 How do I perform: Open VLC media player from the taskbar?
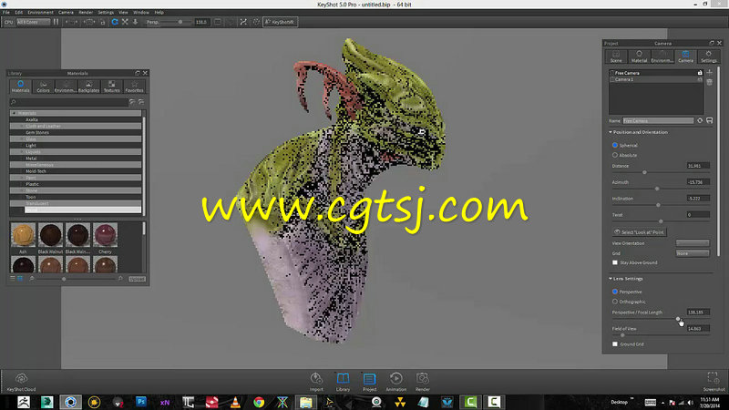pyautogui.click(x=235, y=402)
